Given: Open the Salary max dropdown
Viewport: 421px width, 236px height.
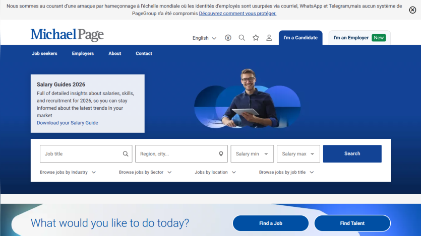Looking at the screenshot, I should (x=298, y=154).
